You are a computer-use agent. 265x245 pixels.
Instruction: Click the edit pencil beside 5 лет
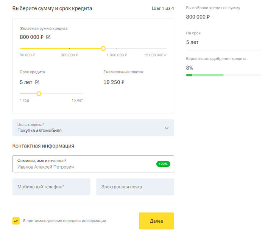[37, 82]
